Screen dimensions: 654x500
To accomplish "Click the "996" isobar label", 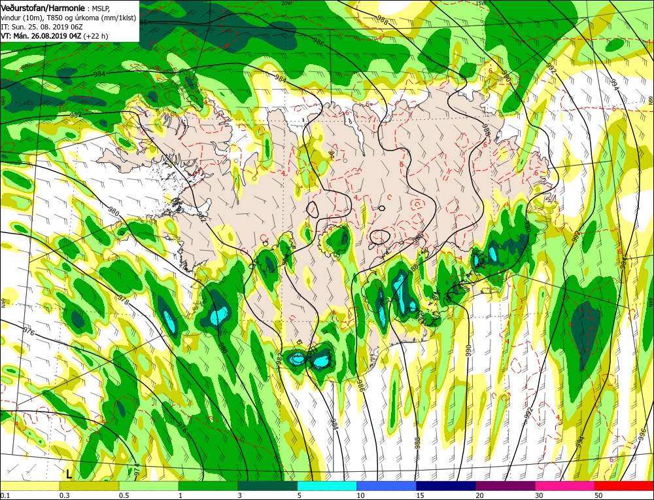I will pyautogui.click(x=642, y=435).
